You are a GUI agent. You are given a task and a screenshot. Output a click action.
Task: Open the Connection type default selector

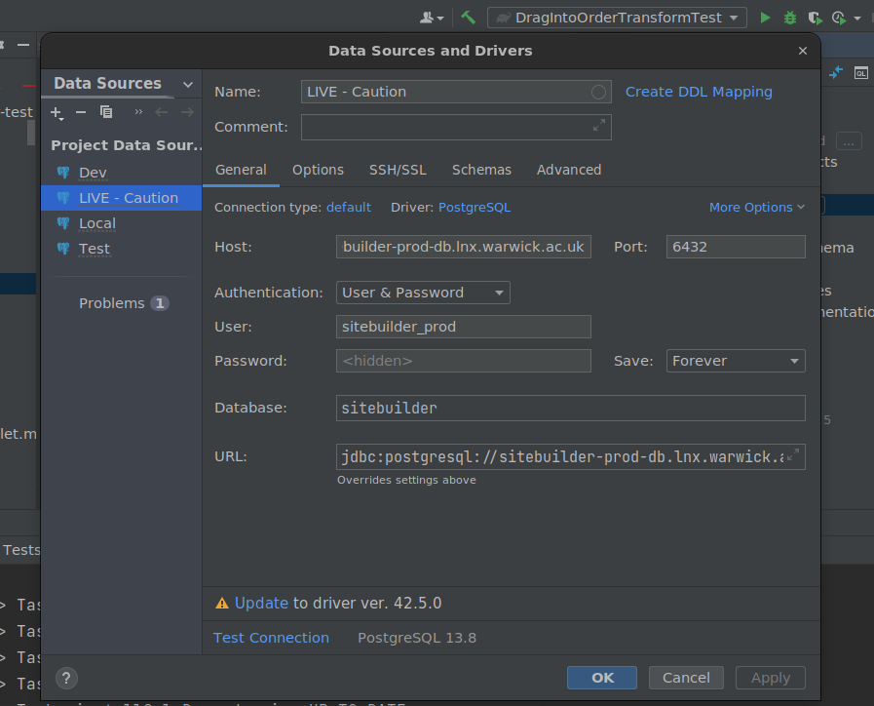(x=349, y=208)
